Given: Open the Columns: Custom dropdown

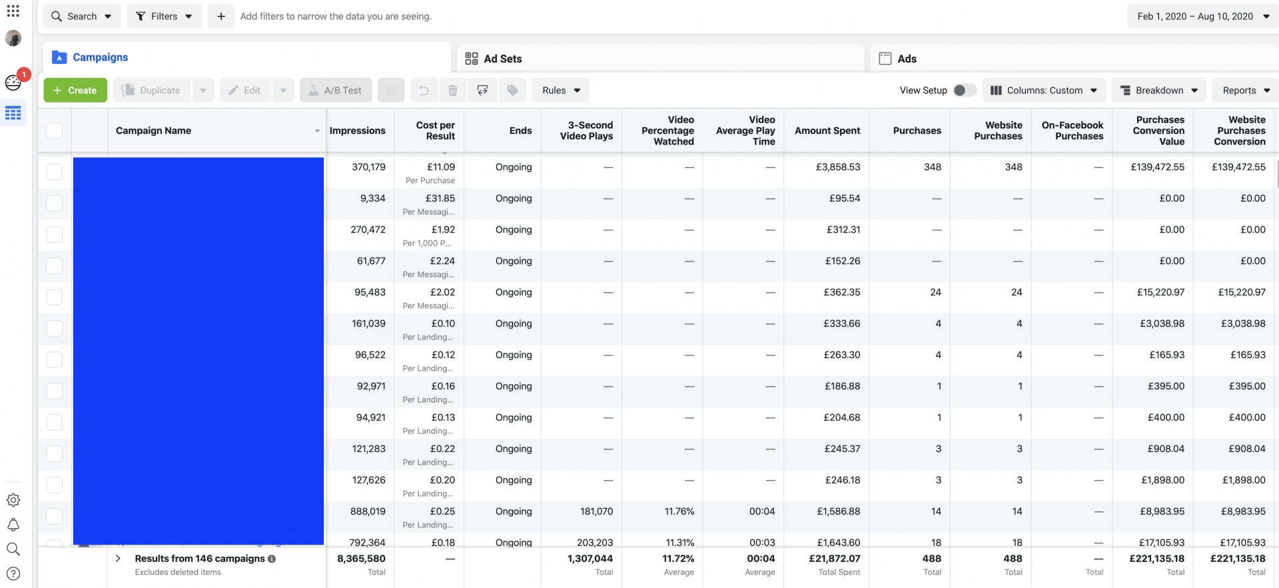Looking at the screenshot, I should tap(1044, 91).
